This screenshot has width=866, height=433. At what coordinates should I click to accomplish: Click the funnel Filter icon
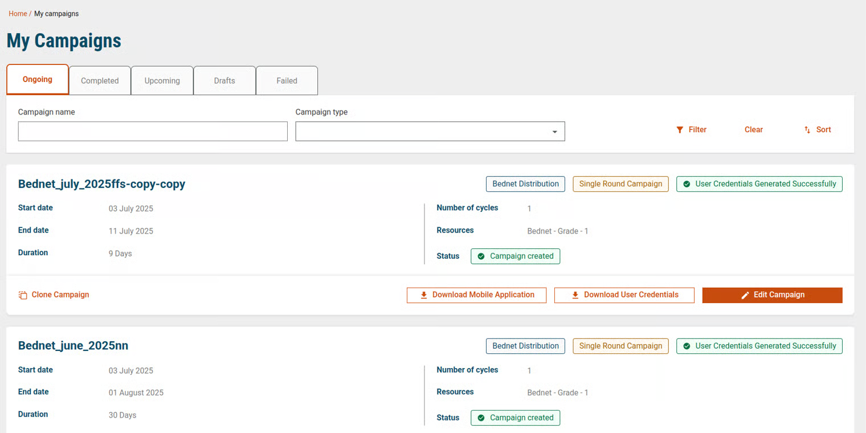point(680,130)
